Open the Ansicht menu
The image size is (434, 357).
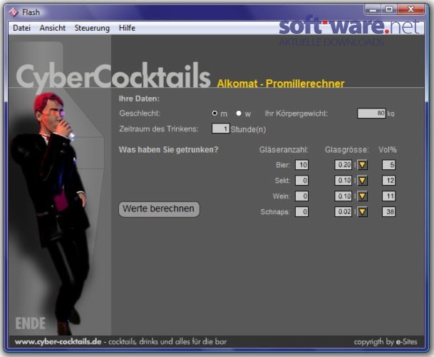click(53, 28)
